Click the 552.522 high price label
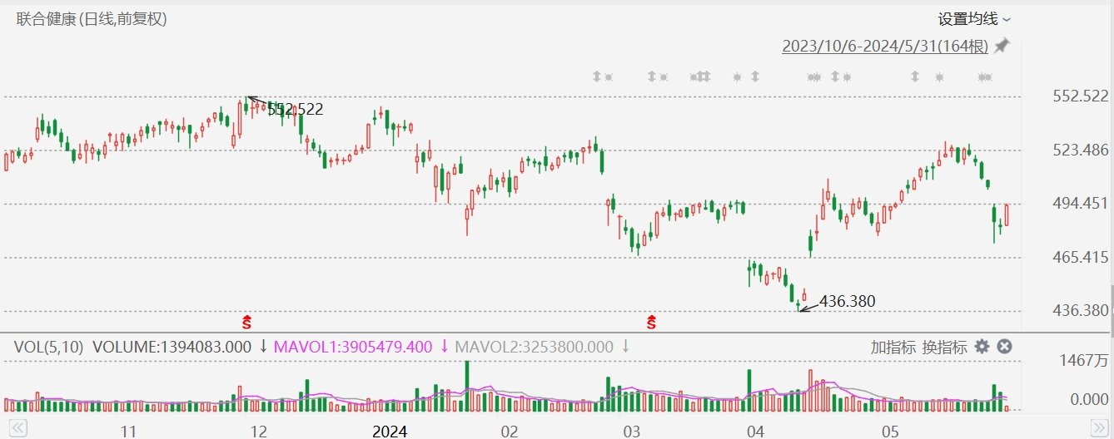The height and width of the screenshot is (439, 1114). pyautogui.click(x=296, y=109)
